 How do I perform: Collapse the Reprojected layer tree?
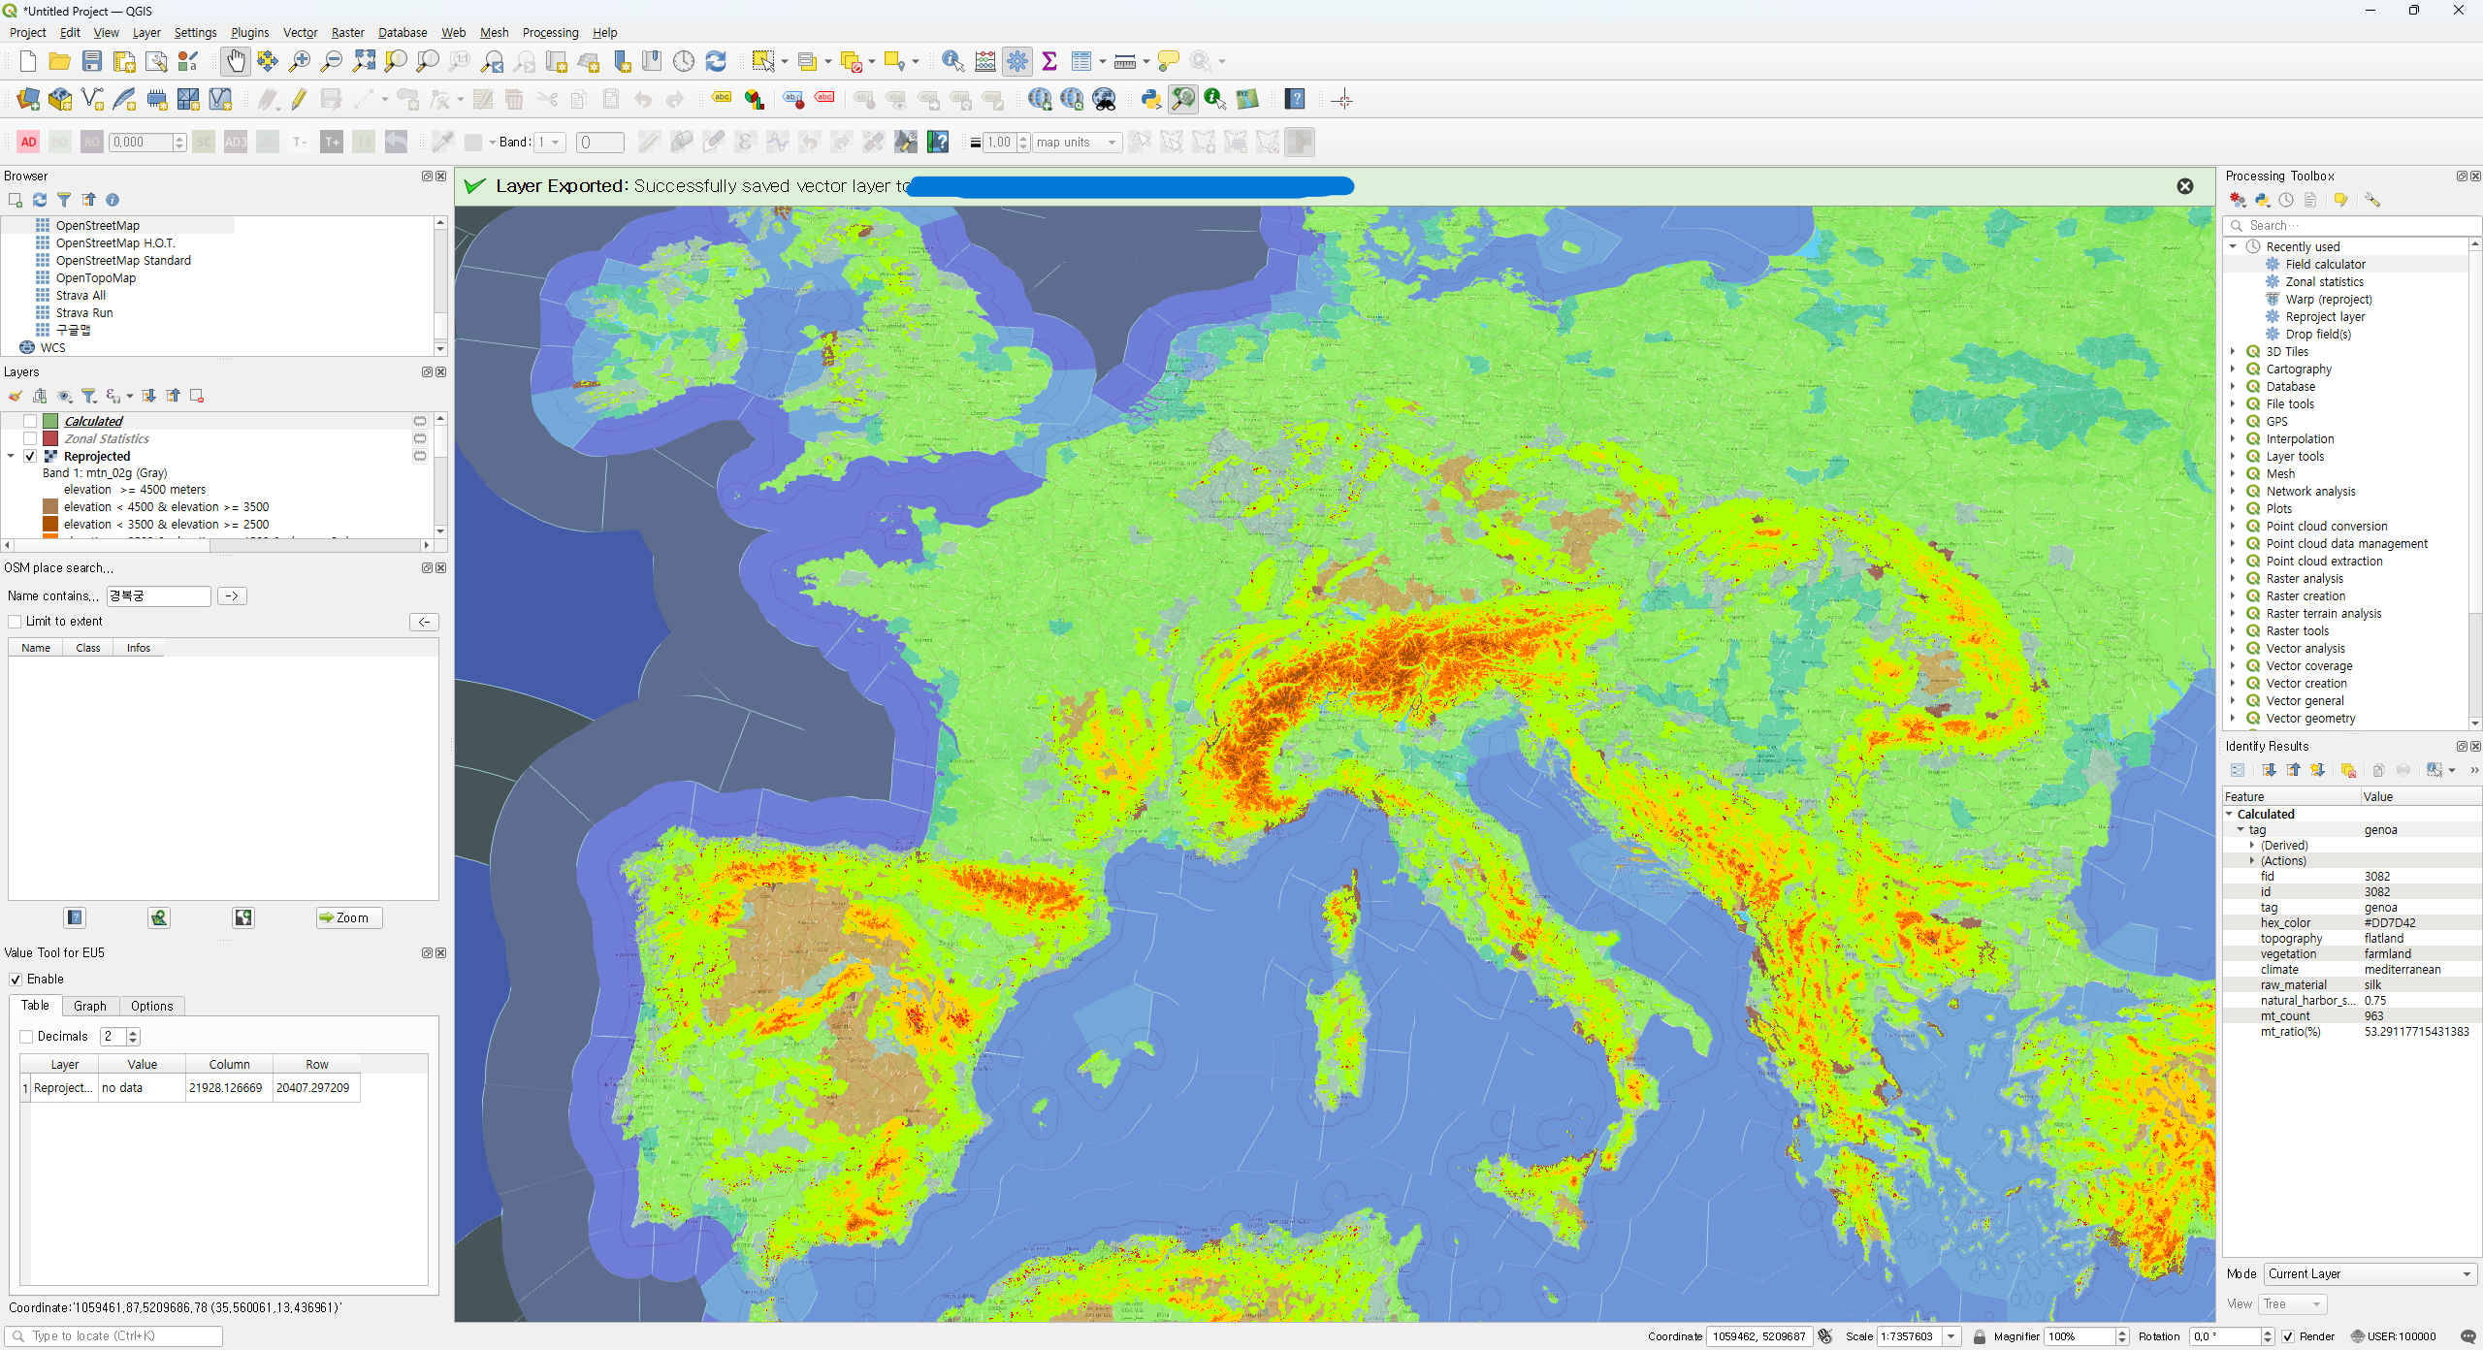click(11, 456)
